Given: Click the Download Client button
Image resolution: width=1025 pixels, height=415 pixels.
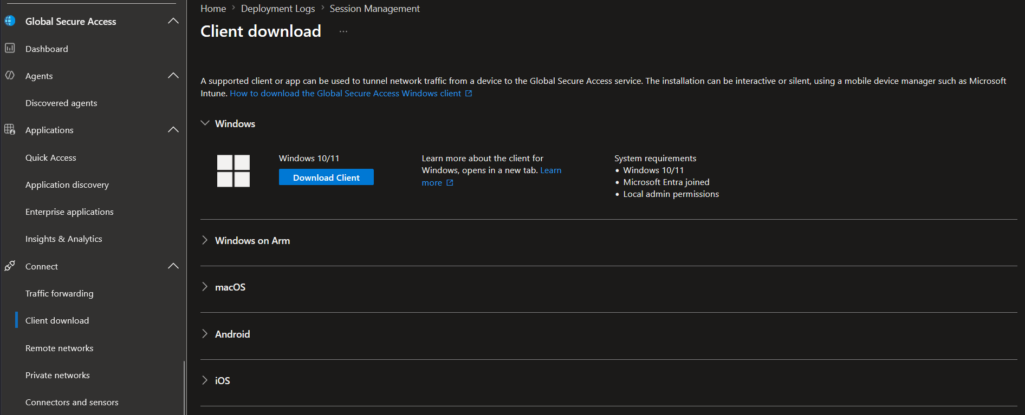Looking at the screenshot, I should [326, 177].
